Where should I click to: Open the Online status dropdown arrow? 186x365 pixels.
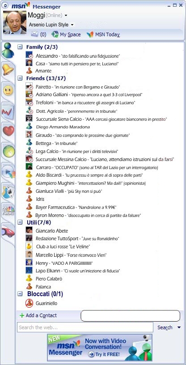click(x=66, y=16)
